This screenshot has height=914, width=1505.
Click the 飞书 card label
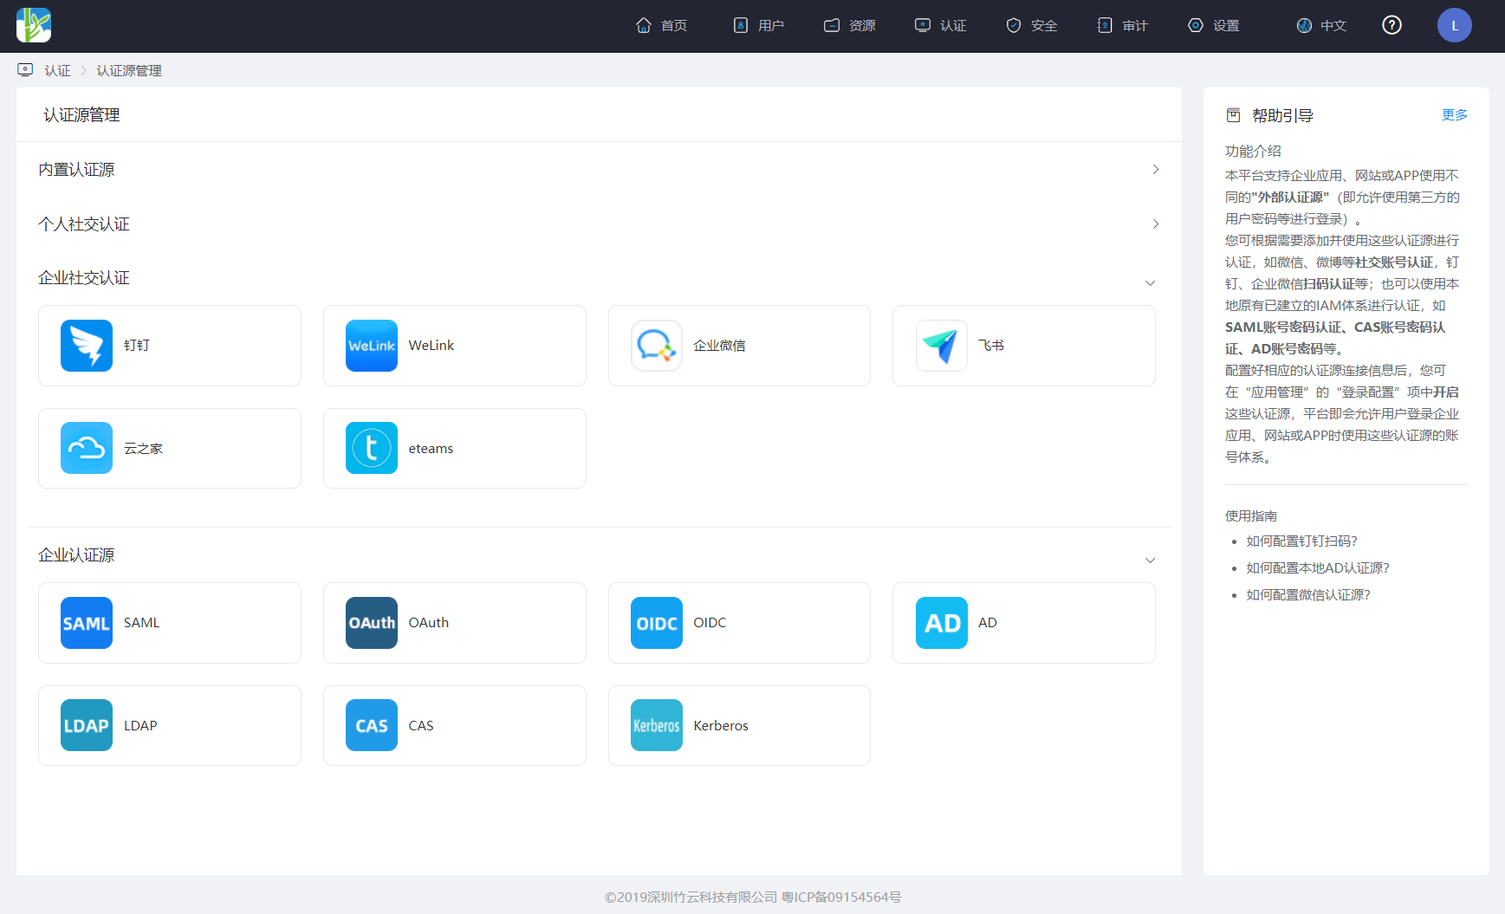(x=991, y=346)
